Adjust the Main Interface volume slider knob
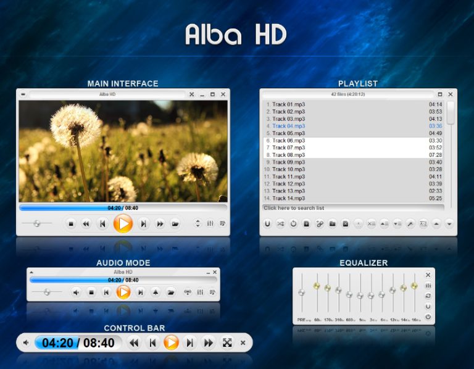 point(37,223)
